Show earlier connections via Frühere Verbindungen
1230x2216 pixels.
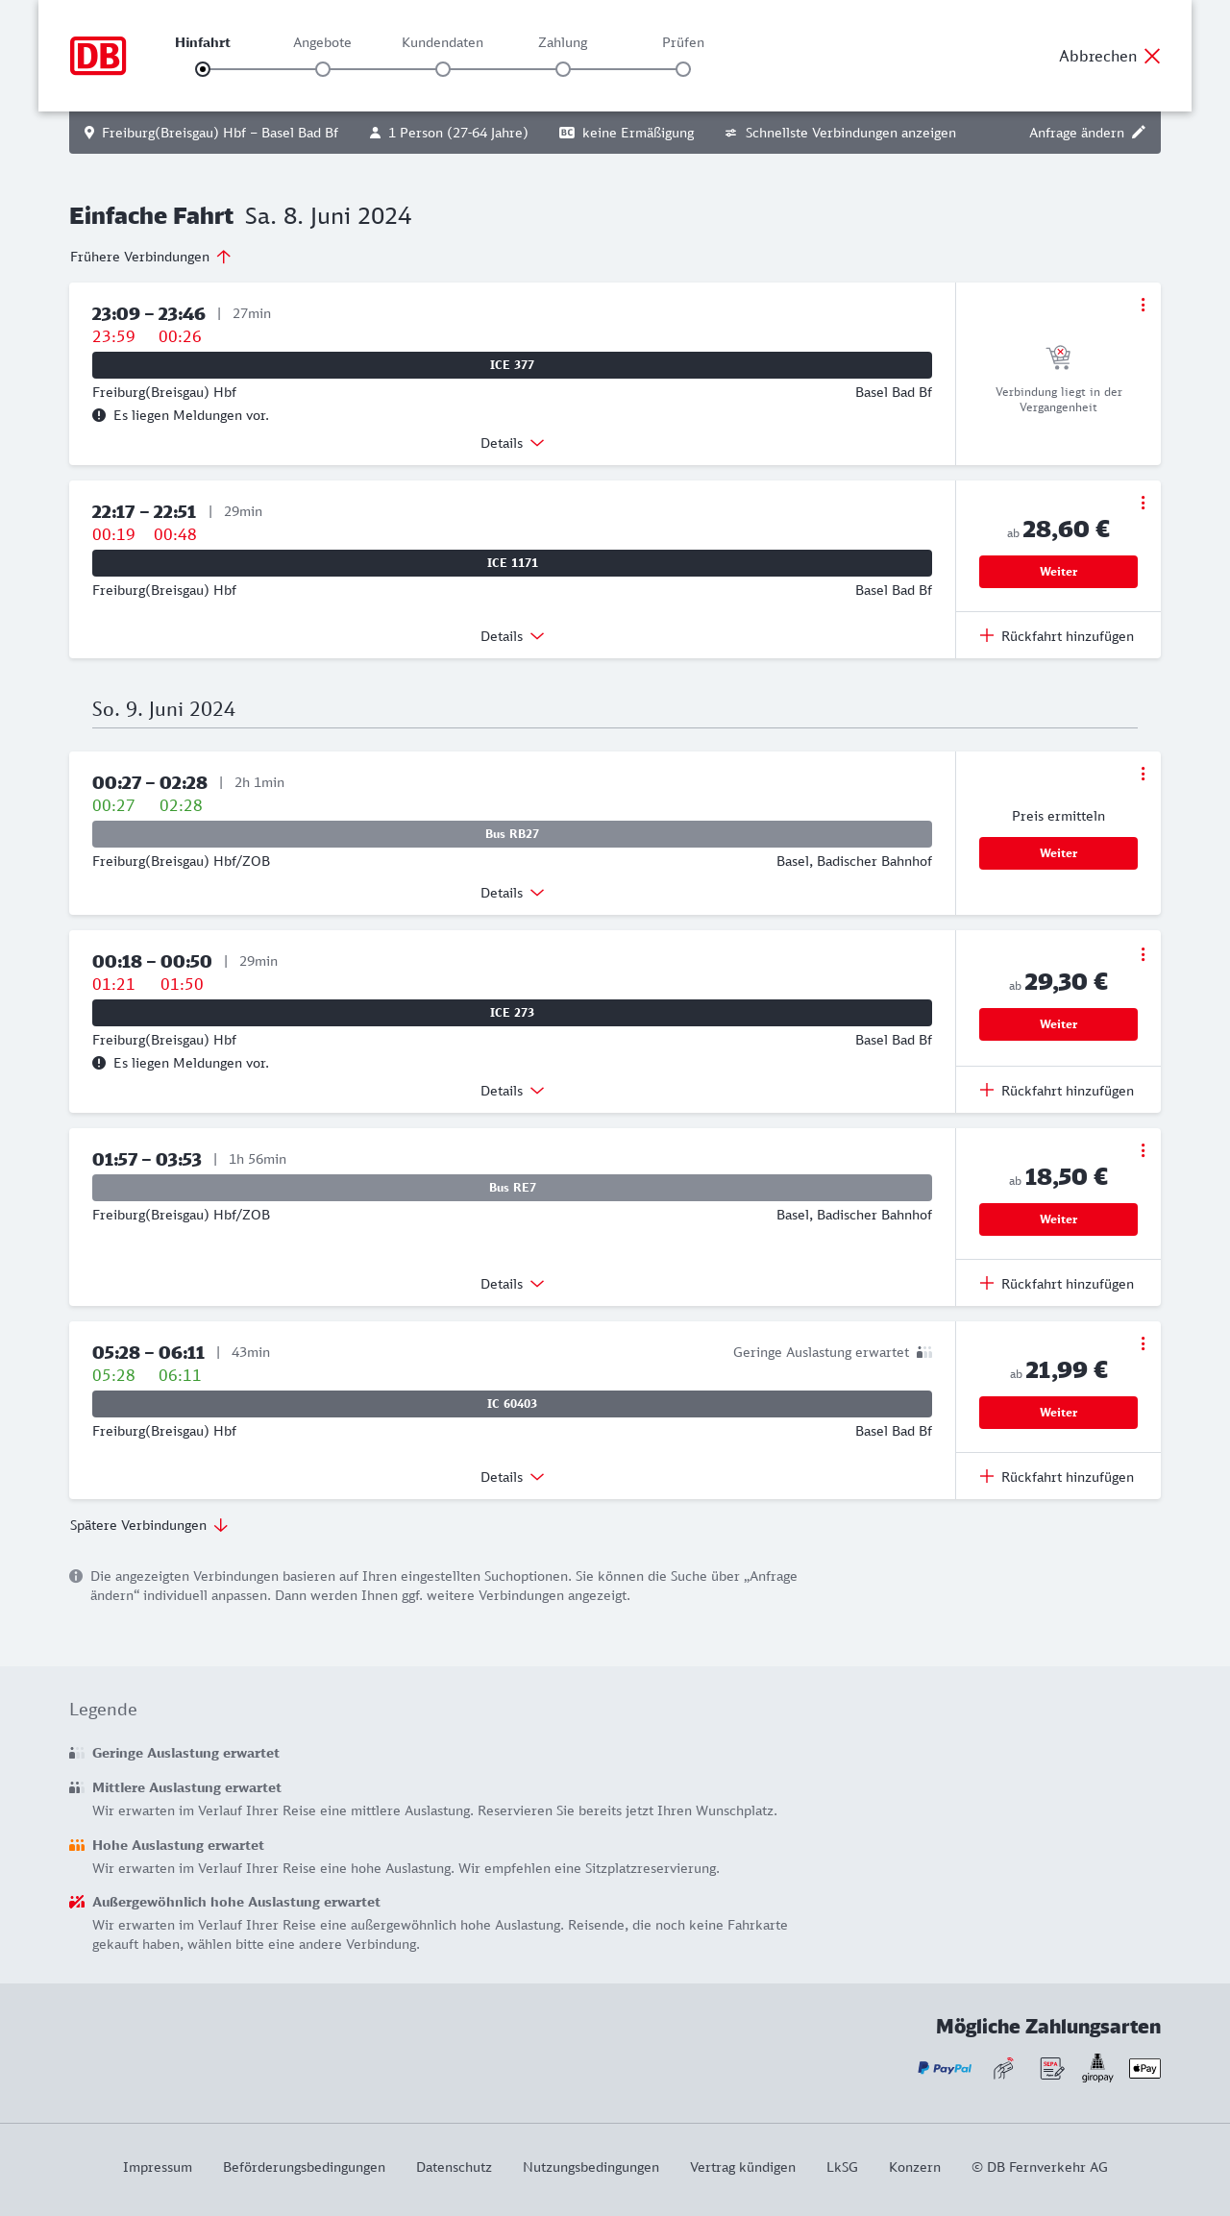tap(151, 257)
